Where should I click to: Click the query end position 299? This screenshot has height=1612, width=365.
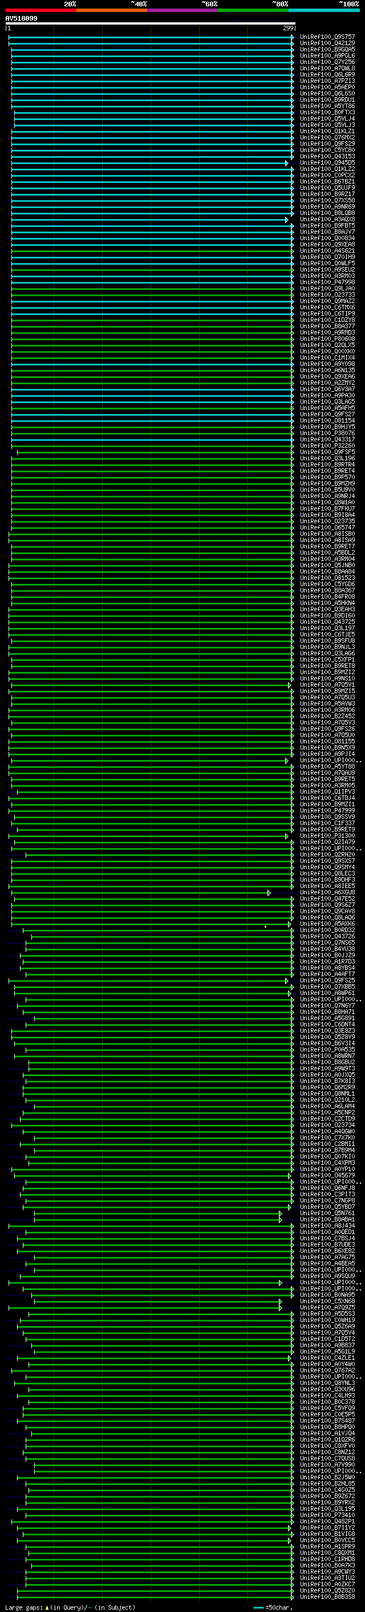pyautogui.click(x=287, y=28)
